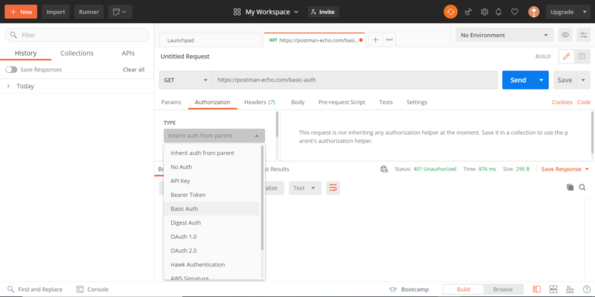Choose API Key auth type

point(212,181)
